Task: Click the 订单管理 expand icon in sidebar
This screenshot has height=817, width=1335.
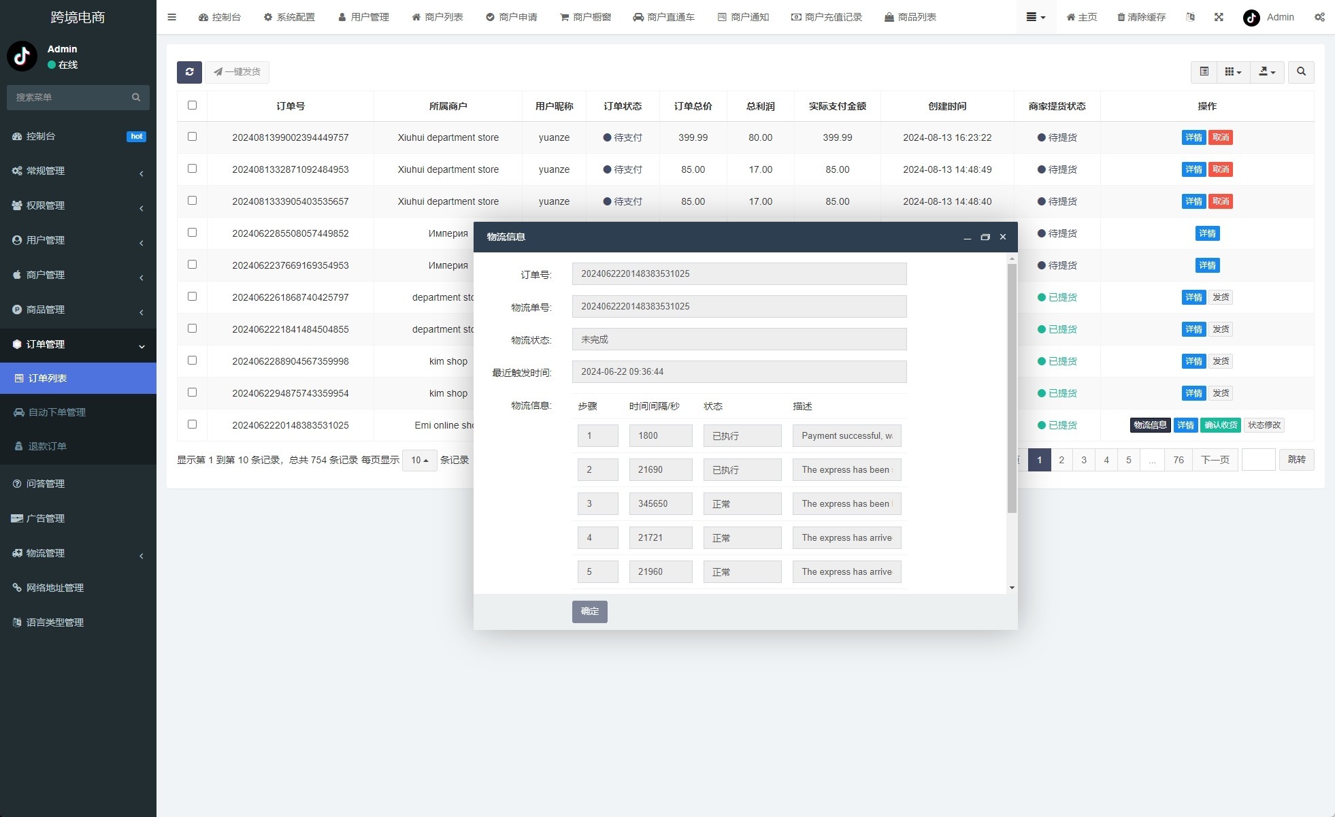Action: point(140,345)
